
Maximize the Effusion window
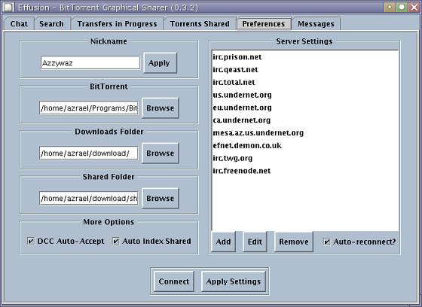(402, 7)
